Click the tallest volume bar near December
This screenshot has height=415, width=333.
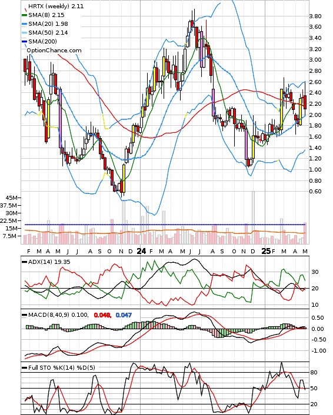pos(253,217)
